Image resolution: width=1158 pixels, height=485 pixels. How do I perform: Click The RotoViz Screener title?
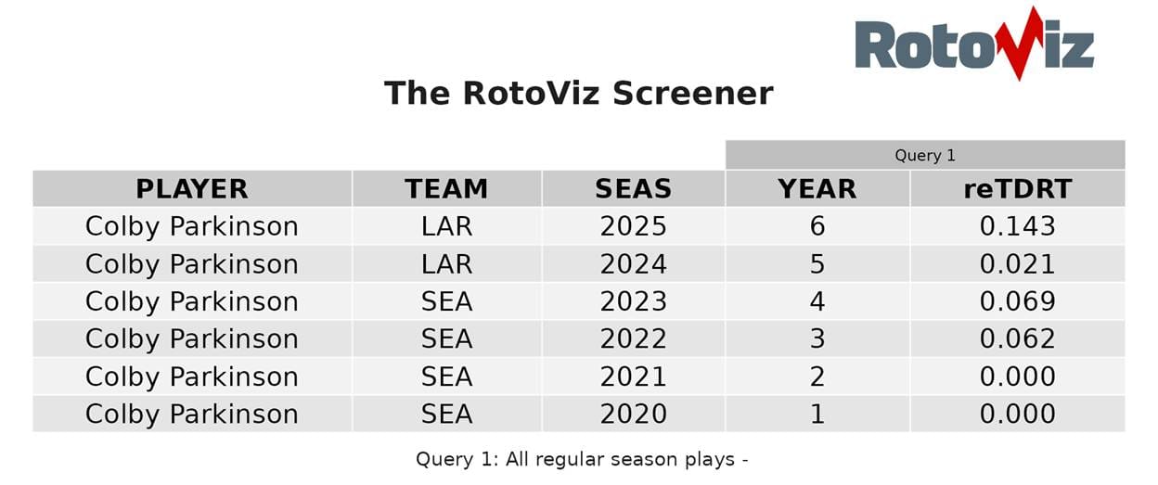coord(578,94)
